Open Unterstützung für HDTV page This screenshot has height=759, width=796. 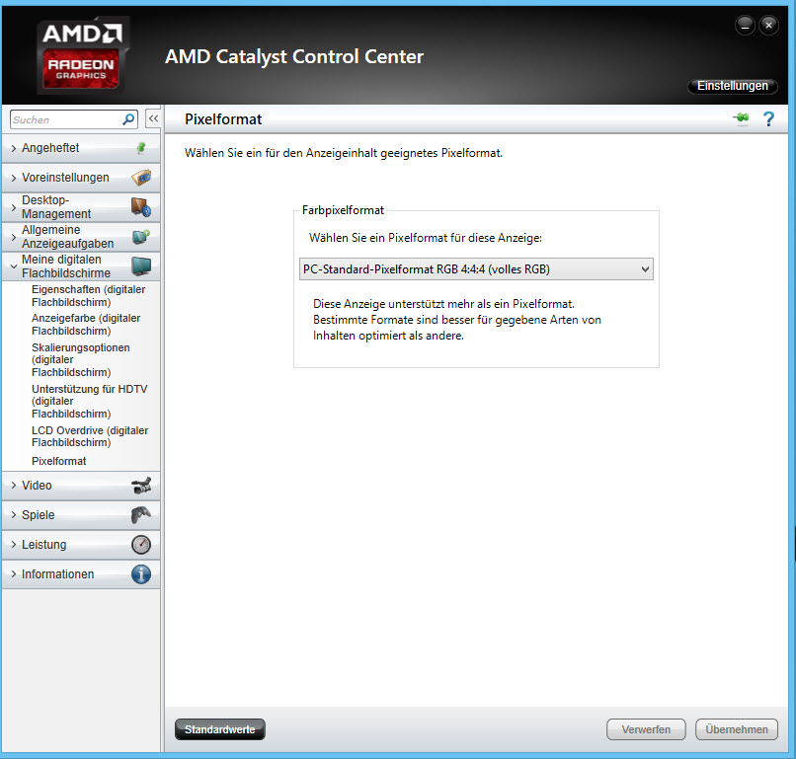click(89, 402)
